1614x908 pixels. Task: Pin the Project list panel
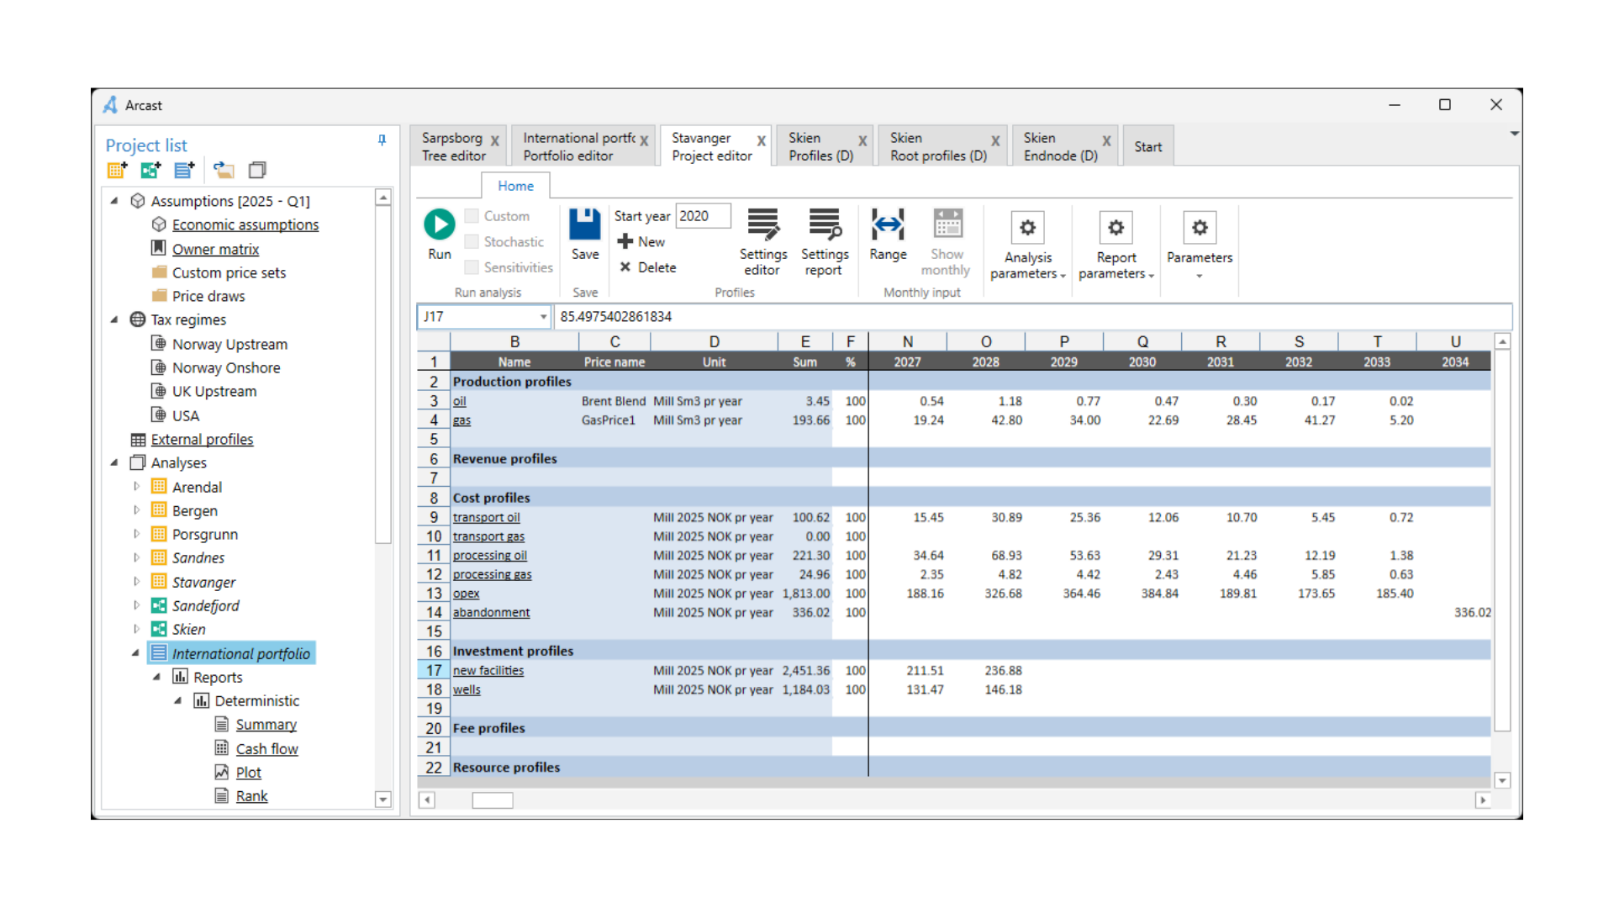(382, 140)
